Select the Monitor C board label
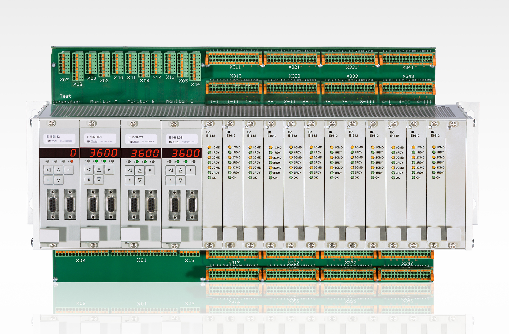 pos(180,101)
